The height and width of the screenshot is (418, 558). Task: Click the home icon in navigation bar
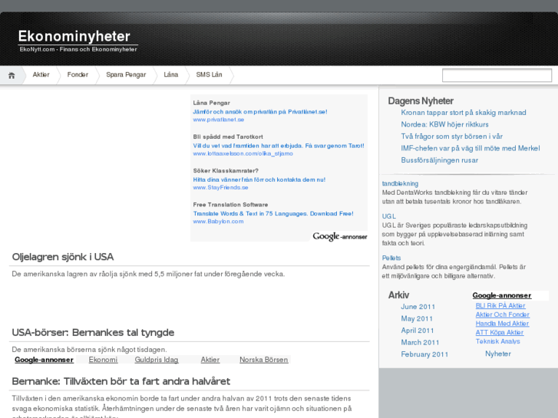[x=12, y=75]
